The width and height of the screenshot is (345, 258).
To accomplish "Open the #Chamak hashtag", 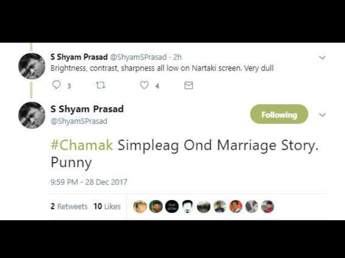I will (82, 145).
